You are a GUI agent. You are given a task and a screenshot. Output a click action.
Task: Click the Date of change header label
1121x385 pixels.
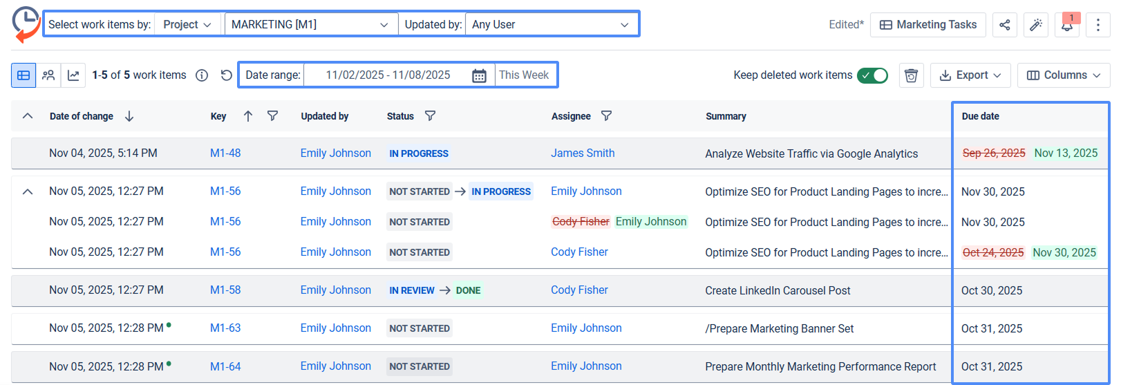tap(82, 116)
